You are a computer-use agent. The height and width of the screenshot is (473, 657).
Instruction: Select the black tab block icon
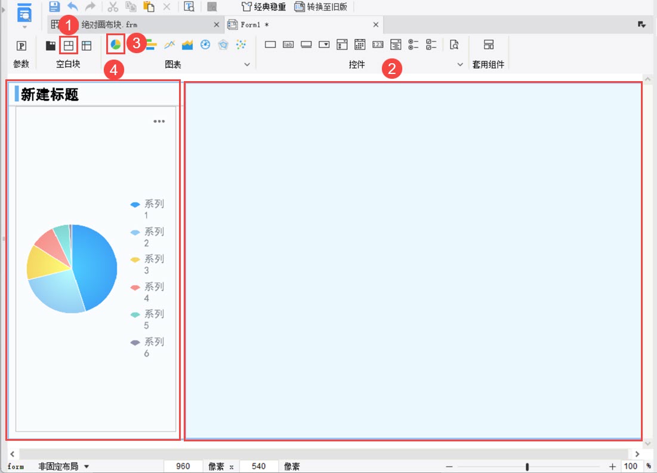pos(50,46)
